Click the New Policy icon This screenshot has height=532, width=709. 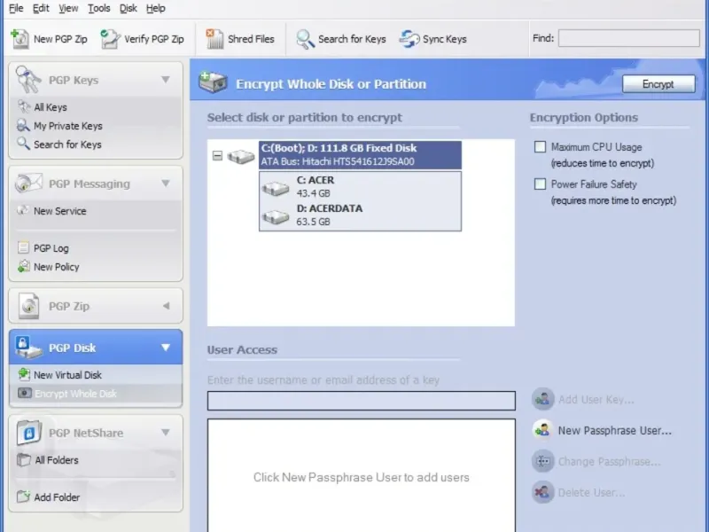click(x=24, y=266)
